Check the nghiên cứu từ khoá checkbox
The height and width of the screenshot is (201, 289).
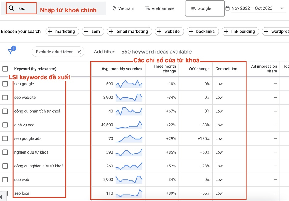(x=5, y=152)
